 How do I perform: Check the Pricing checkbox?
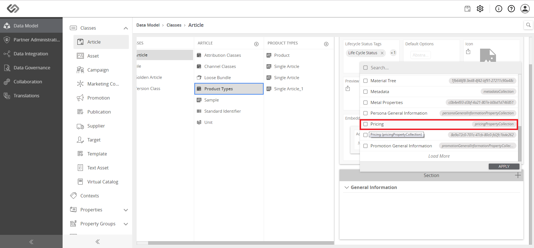pyautogui.click(x=365, y=124)
